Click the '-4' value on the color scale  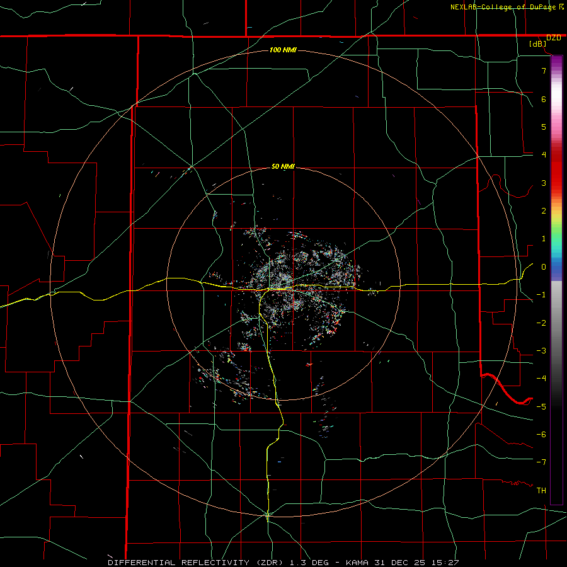(x=541, y=379)
